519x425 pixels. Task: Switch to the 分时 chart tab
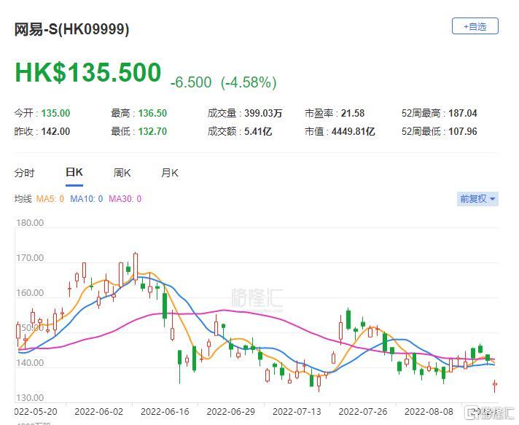point(24,173)
